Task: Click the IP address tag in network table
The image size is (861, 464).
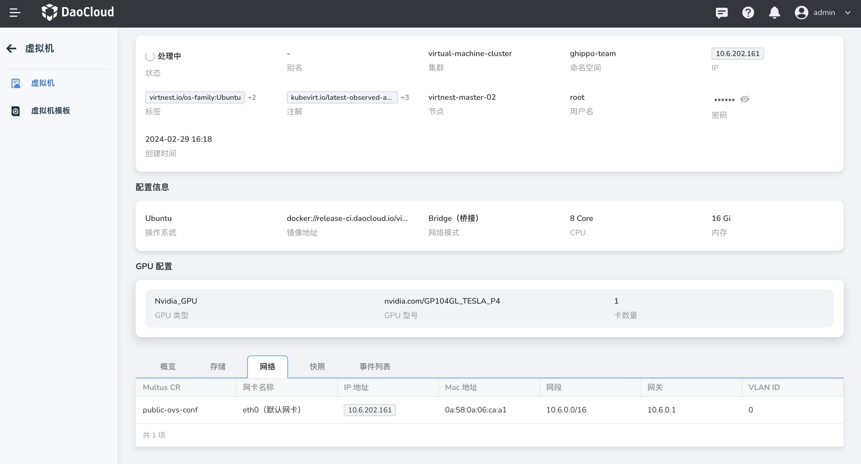Action: (x=369, y=410)
